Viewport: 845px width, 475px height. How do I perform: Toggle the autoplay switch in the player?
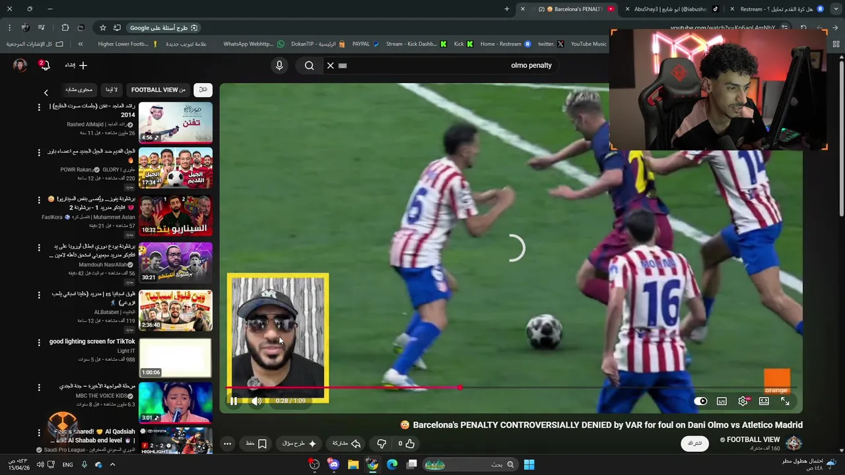pyautogui.click(x=700, y=401)
